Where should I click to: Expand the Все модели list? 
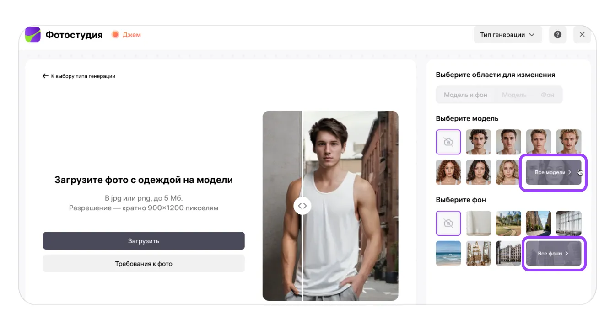[x=553, y=172]
